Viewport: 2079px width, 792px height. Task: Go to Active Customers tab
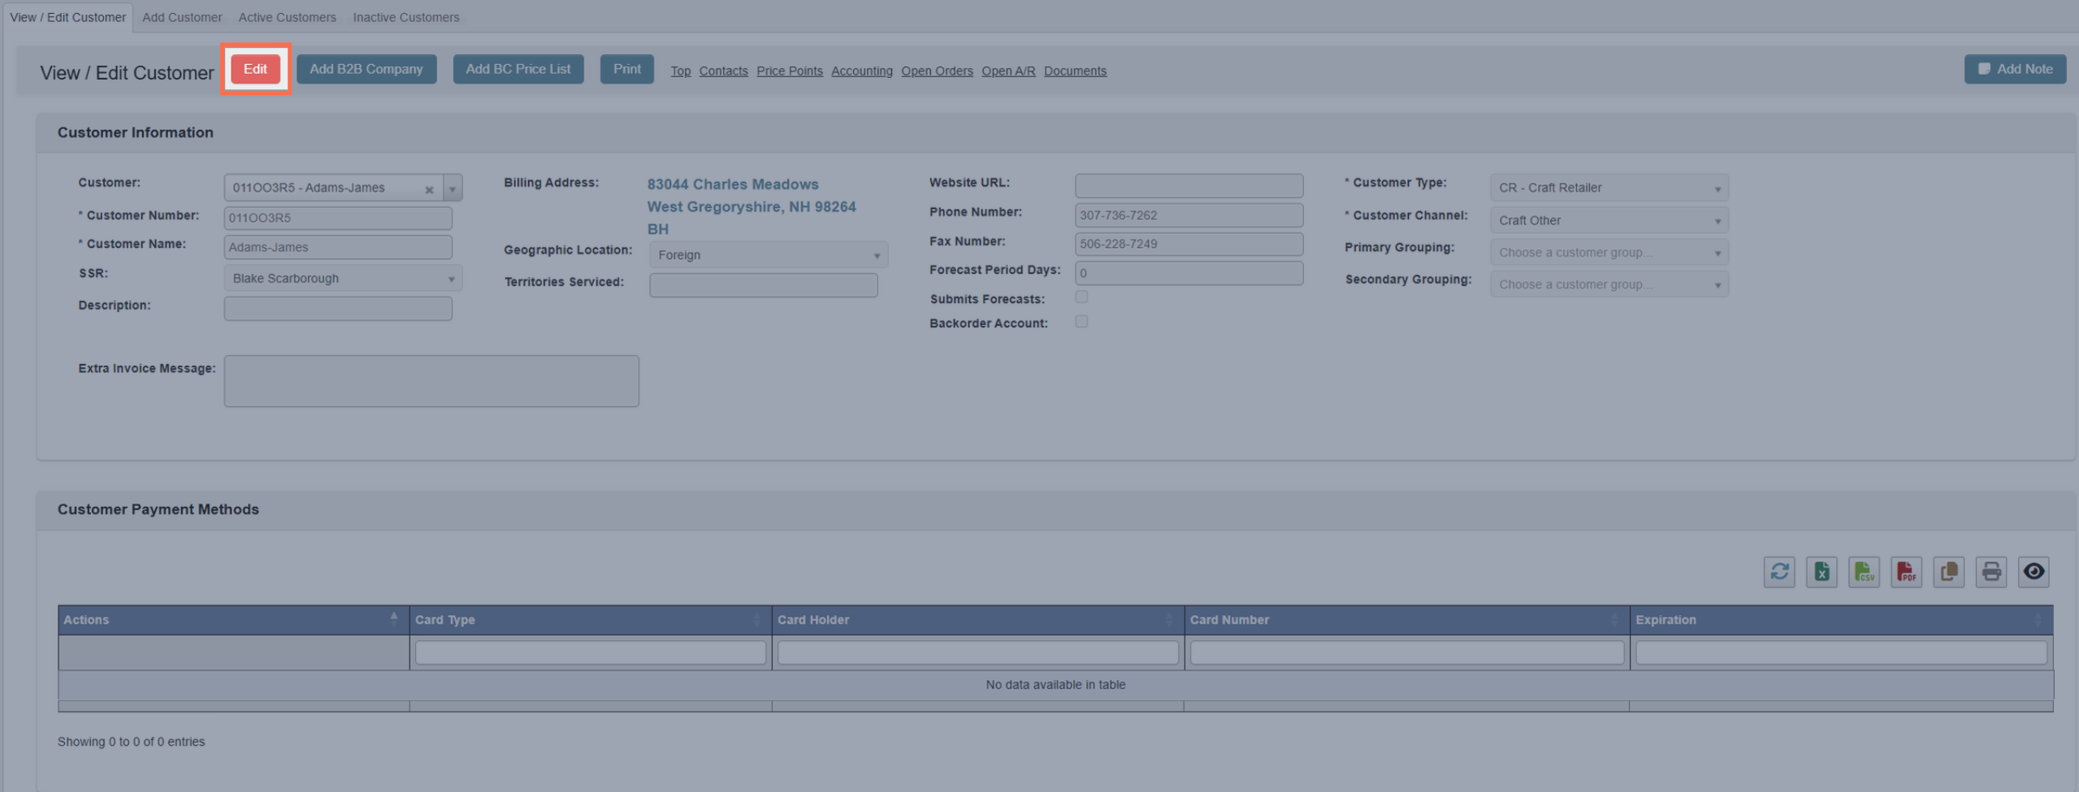pyautogui.click(x=287, y=17)
